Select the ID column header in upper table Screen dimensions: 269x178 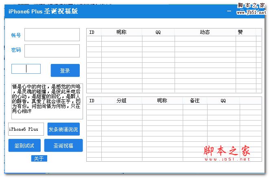(94, 32)
